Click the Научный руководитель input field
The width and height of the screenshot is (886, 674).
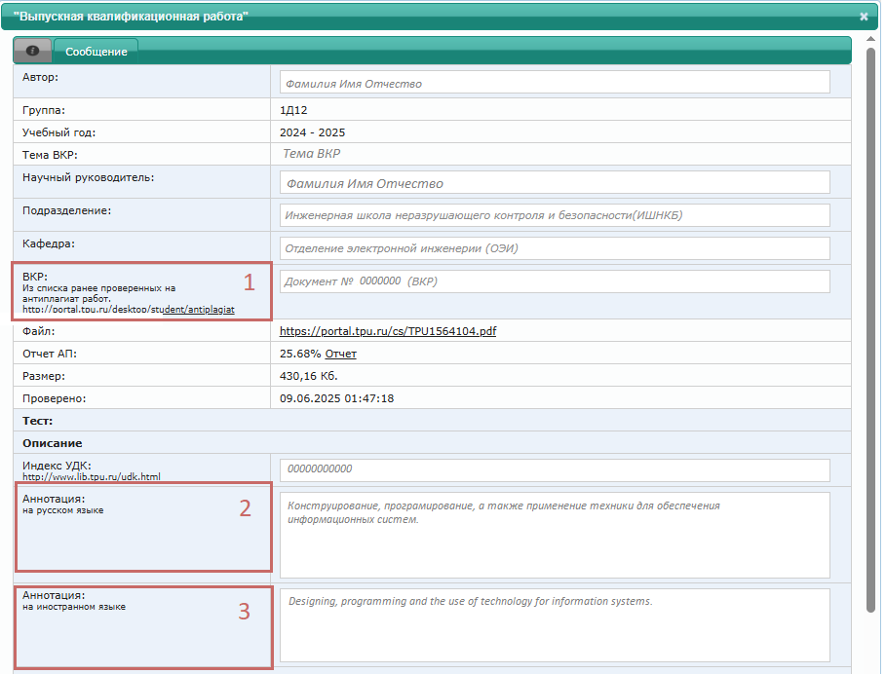(555, 182)
